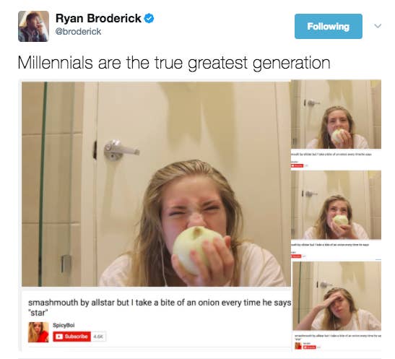
Task: Open the top right video screenshot
Action: coord(336,114)
